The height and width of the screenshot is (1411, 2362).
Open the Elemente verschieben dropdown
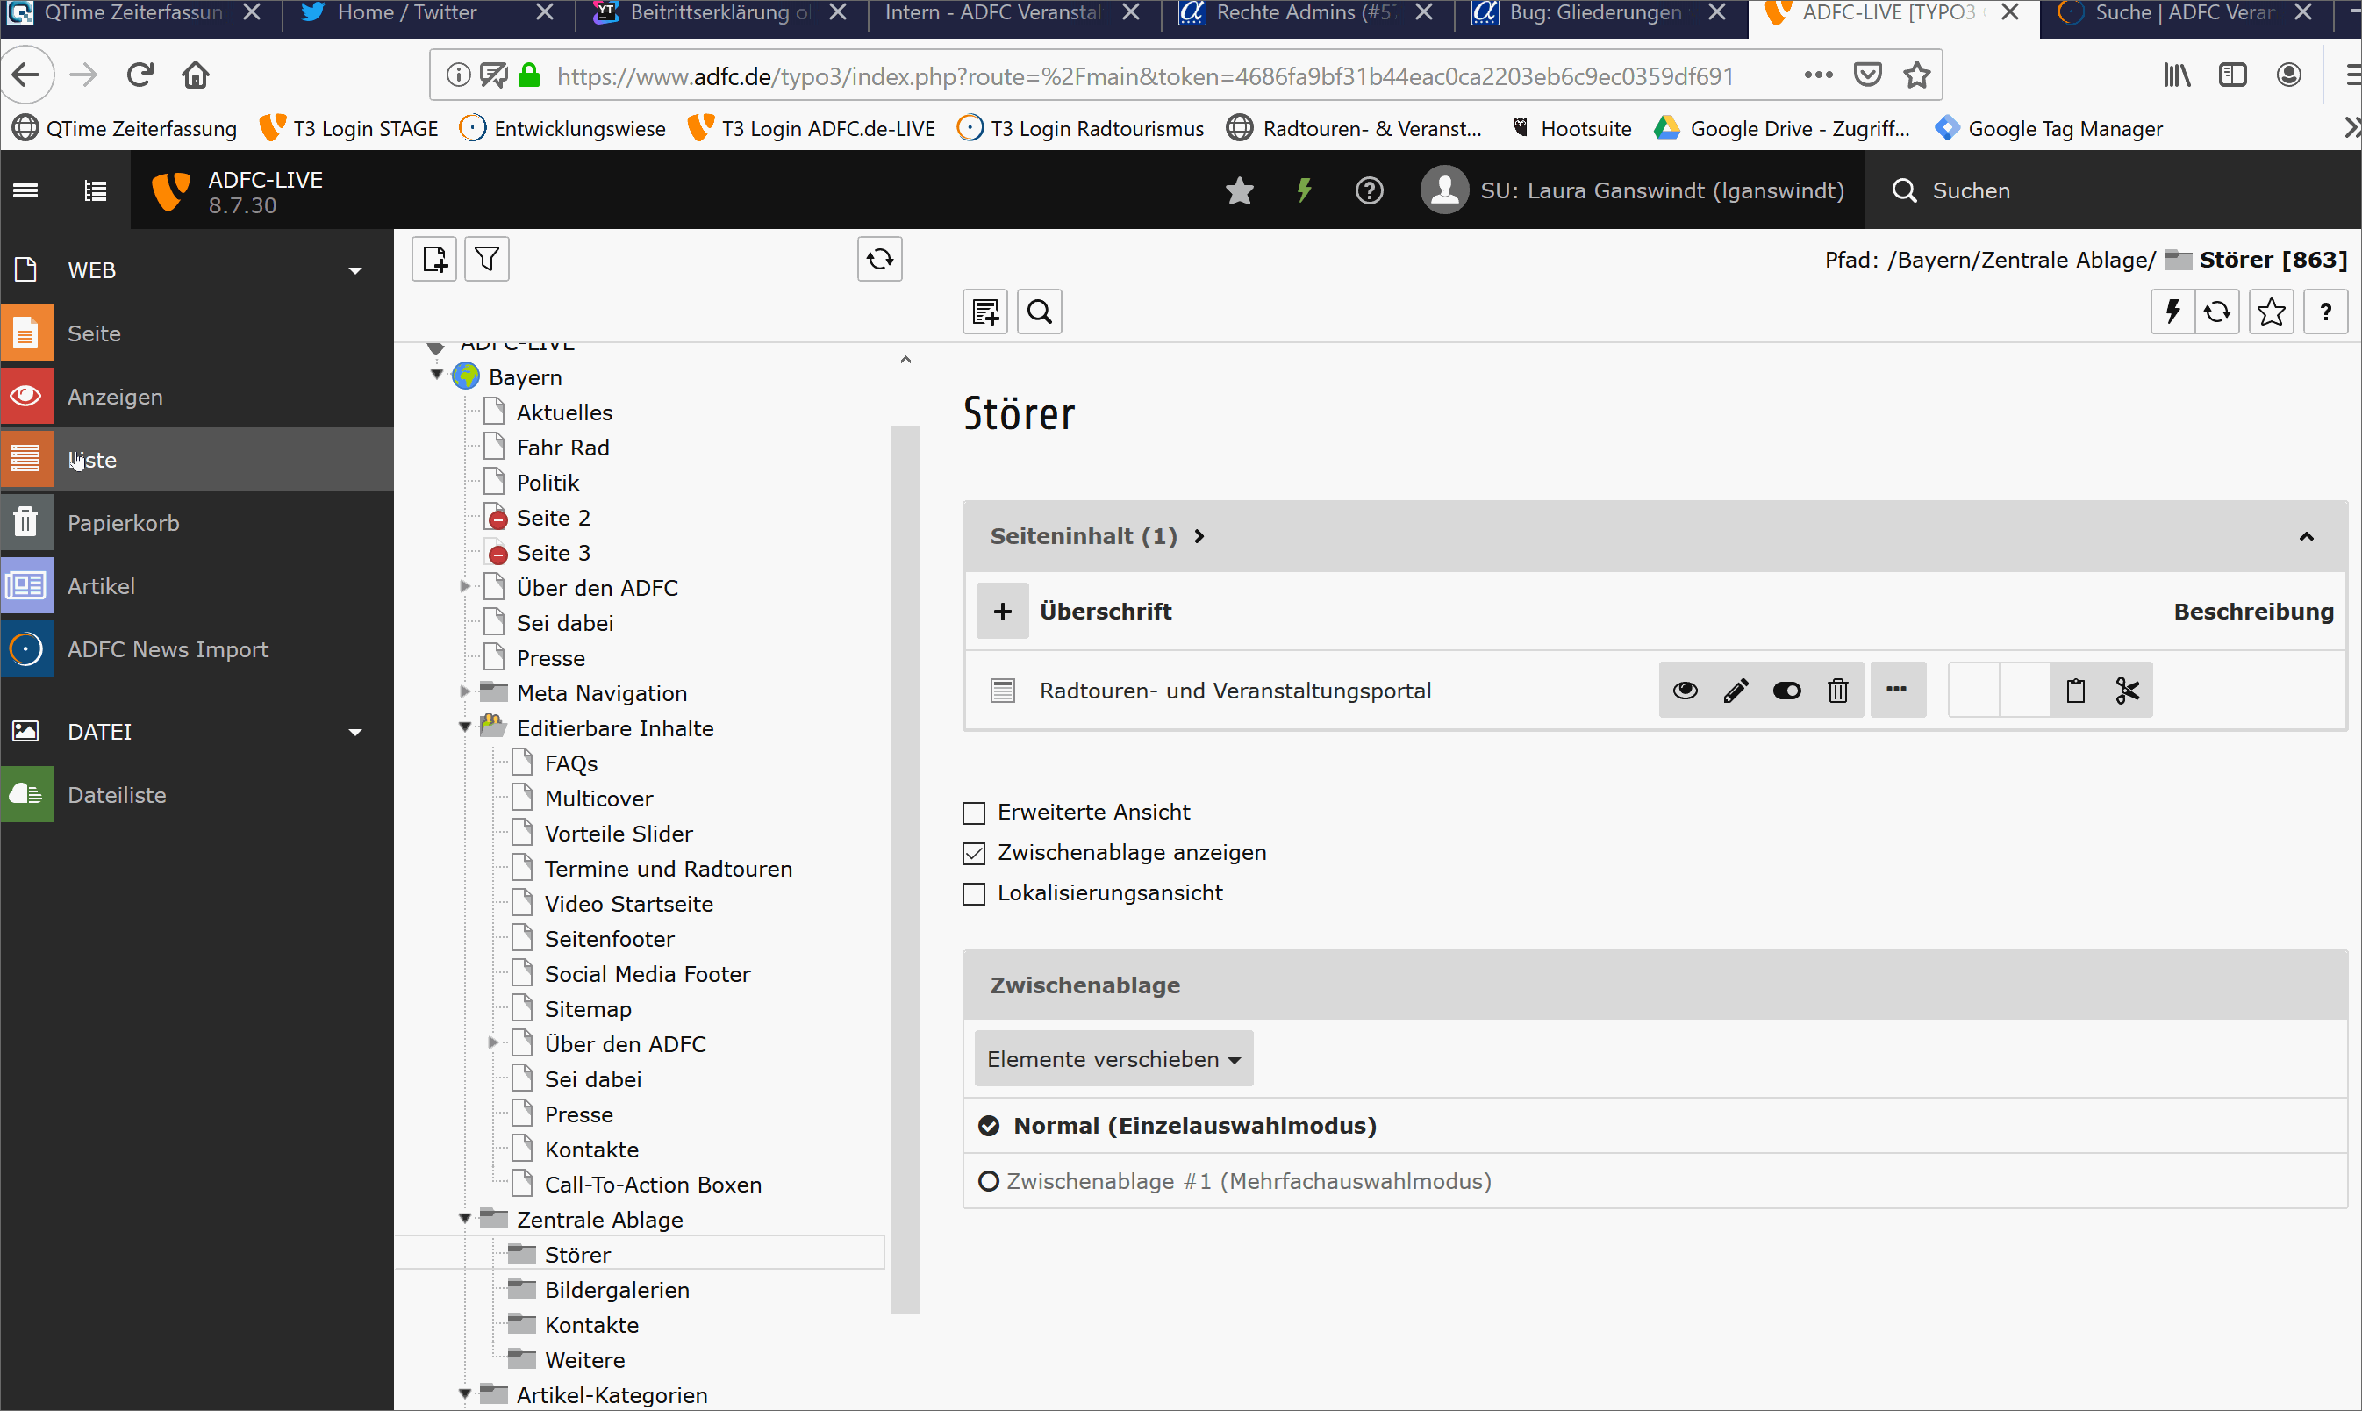(1113, 1058)
